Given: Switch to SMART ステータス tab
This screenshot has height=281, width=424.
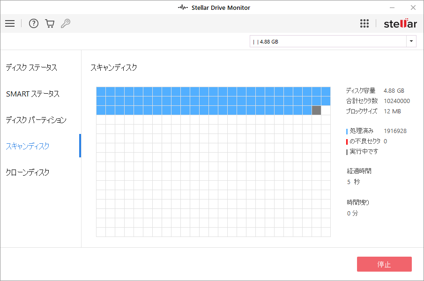Looking at the screenshot, I should (33, 94).
